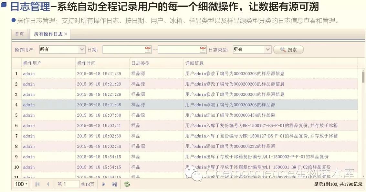This screenshot has width=366, height=192.
Task: Go to the previous page
Action: pos(48,184)
